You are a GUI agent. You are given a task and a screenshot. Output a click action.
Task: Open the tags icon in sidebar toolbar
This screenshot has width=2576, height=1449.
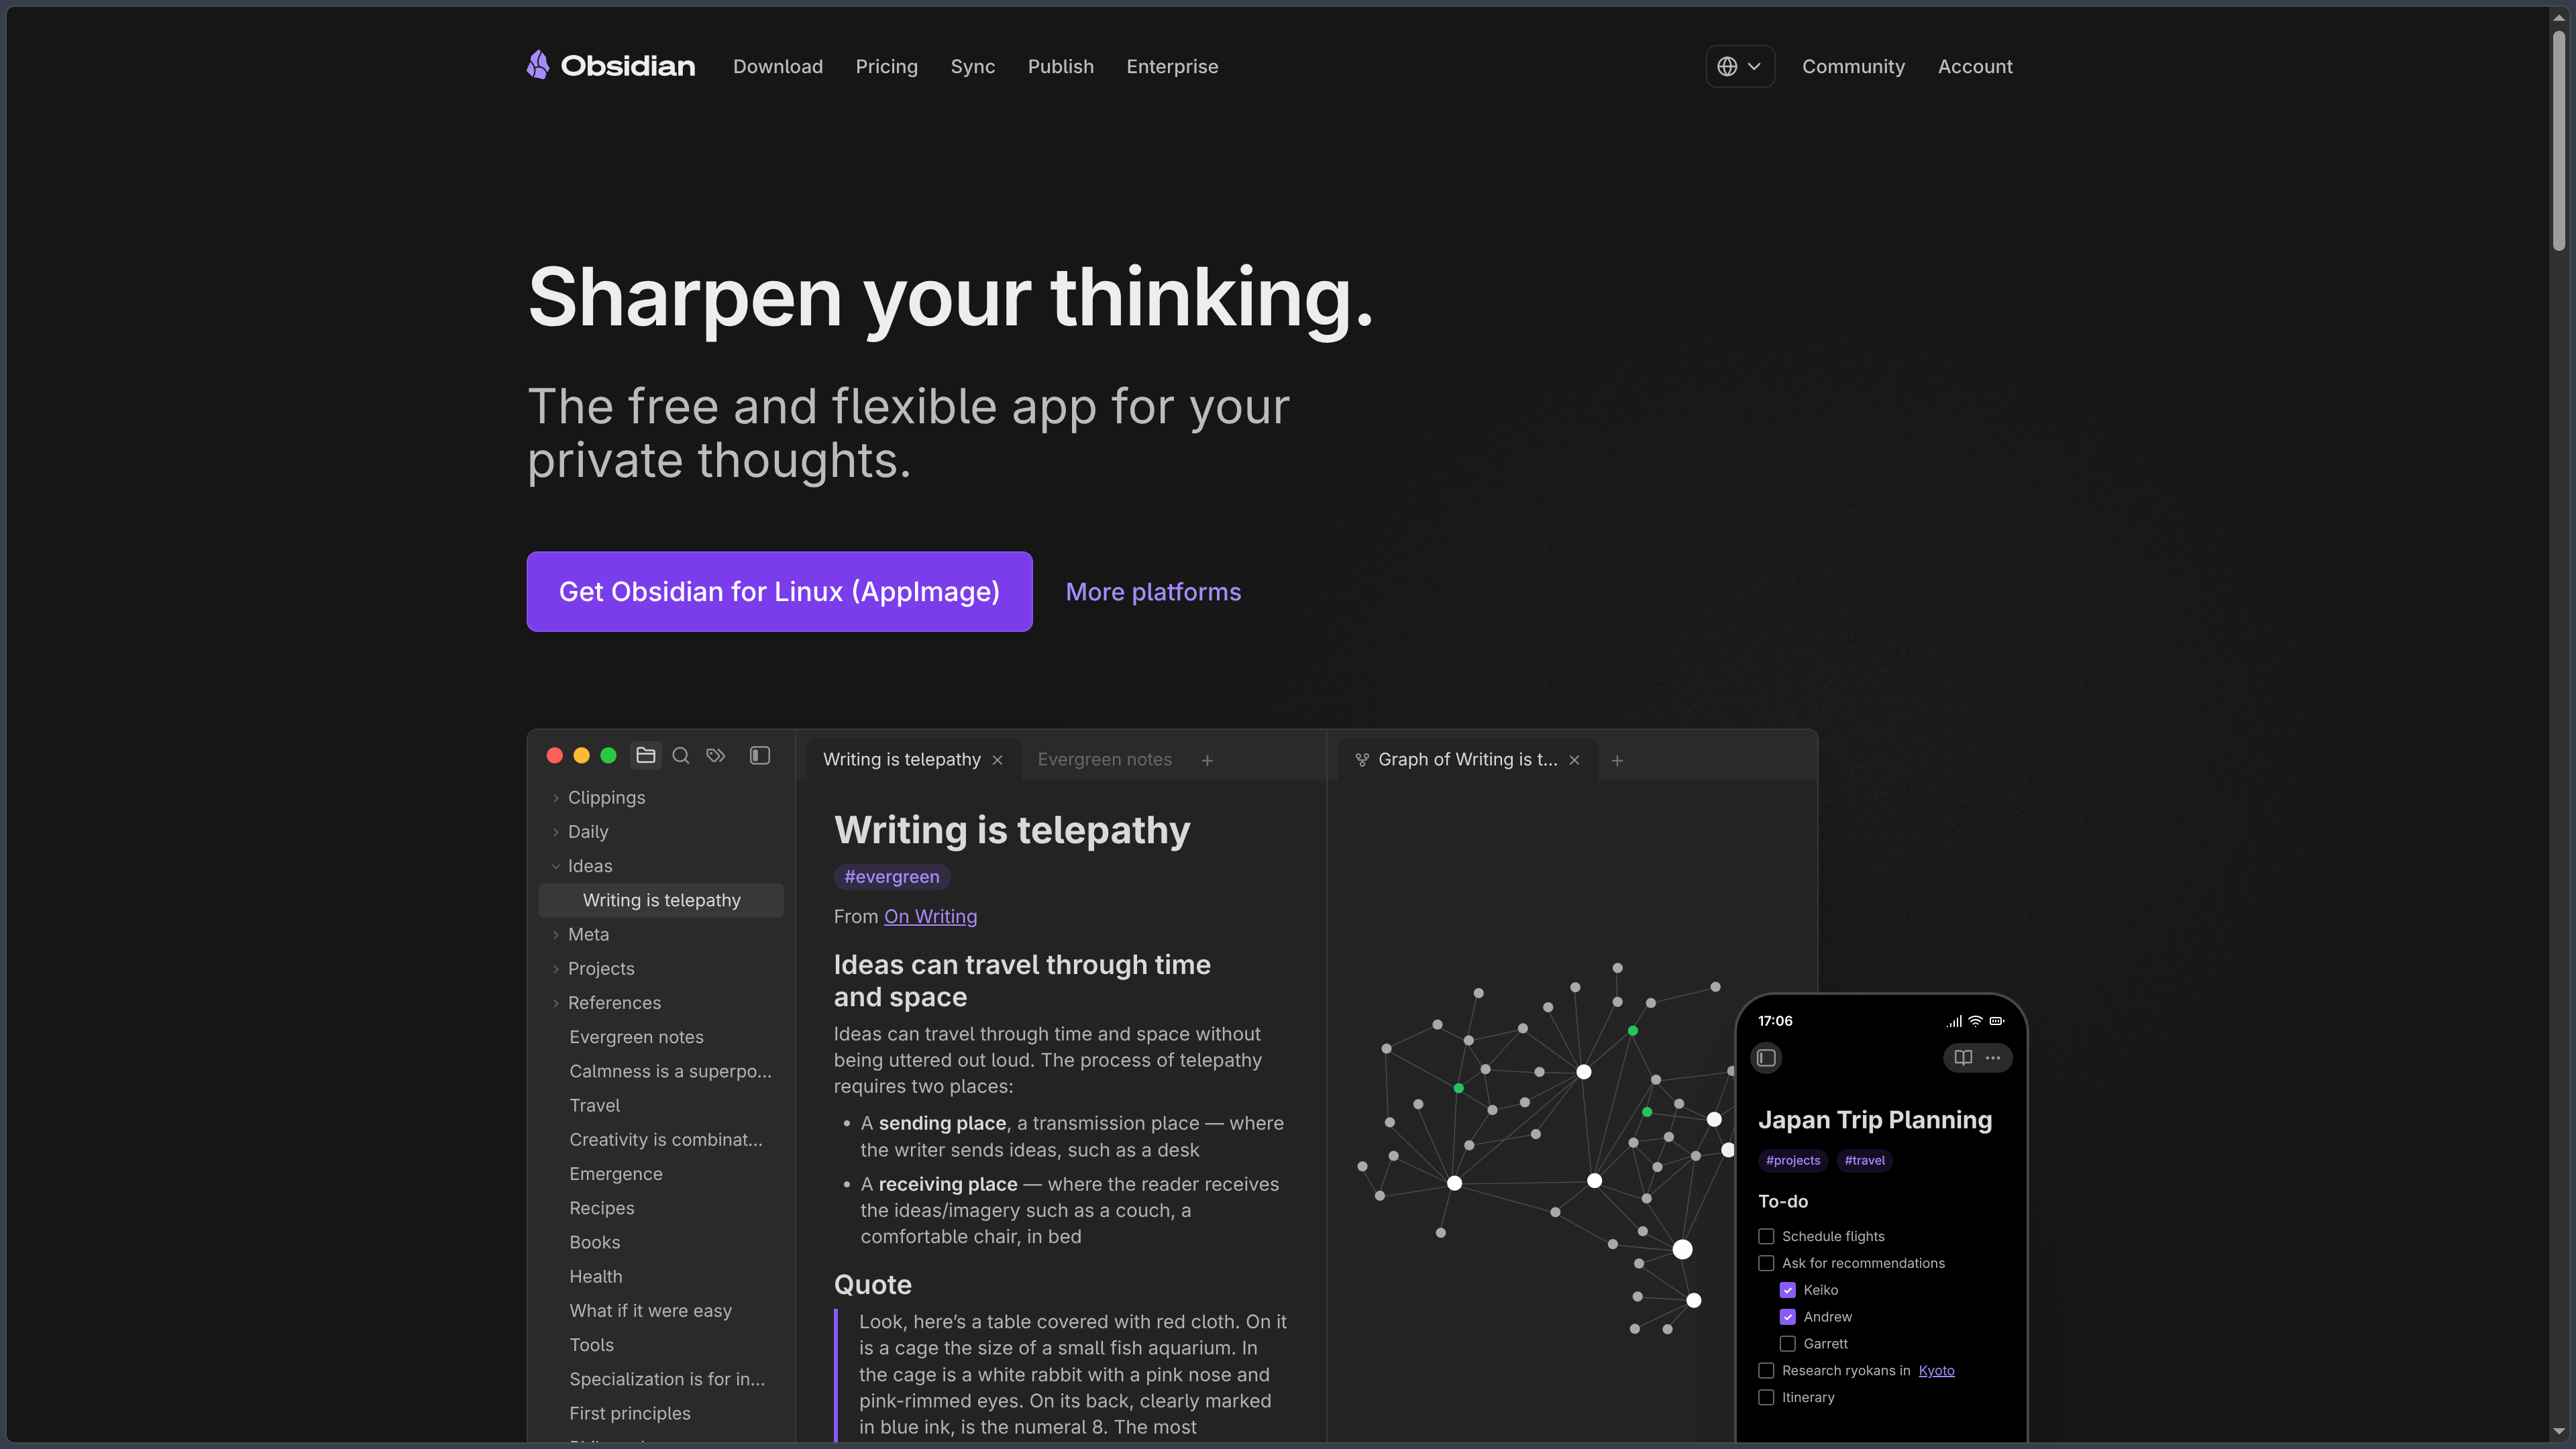point(716,755)
